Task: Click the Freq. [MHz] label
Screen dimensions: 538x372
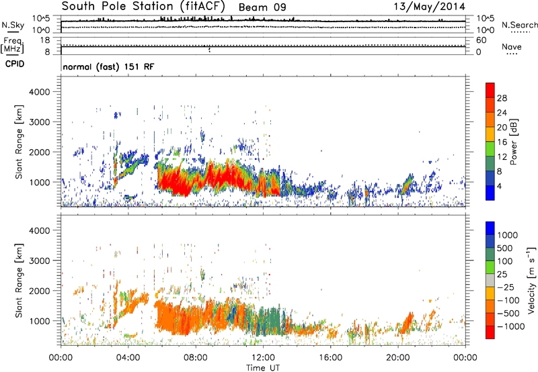Action: coord(12,46)
